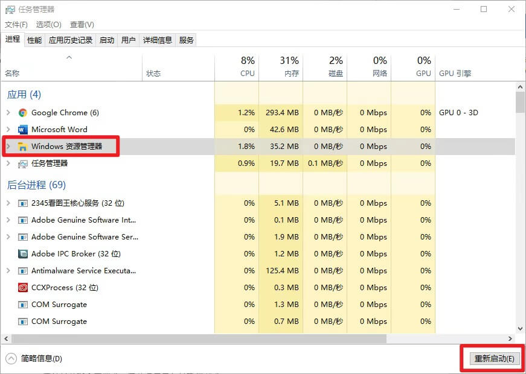Click the horizontal scrollbar right arrow
Viewport: 526px width, 374px height.
(510, 339)
